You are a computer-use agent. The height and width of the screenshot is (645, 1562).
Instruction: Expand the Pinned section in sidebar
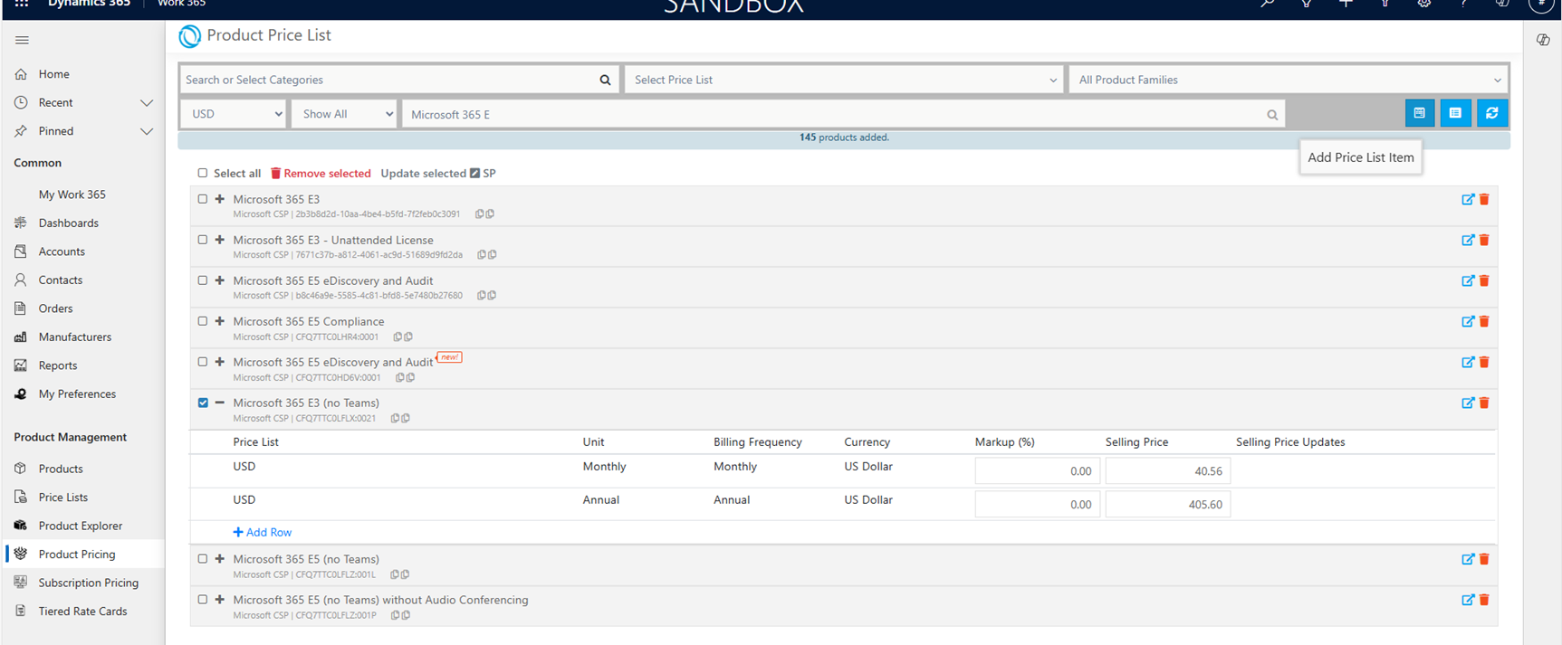click(147, 131)
